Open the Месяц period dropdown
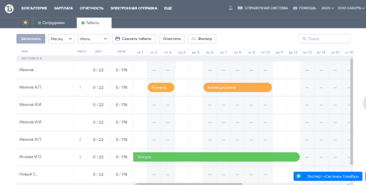 (x=61, y=39)
